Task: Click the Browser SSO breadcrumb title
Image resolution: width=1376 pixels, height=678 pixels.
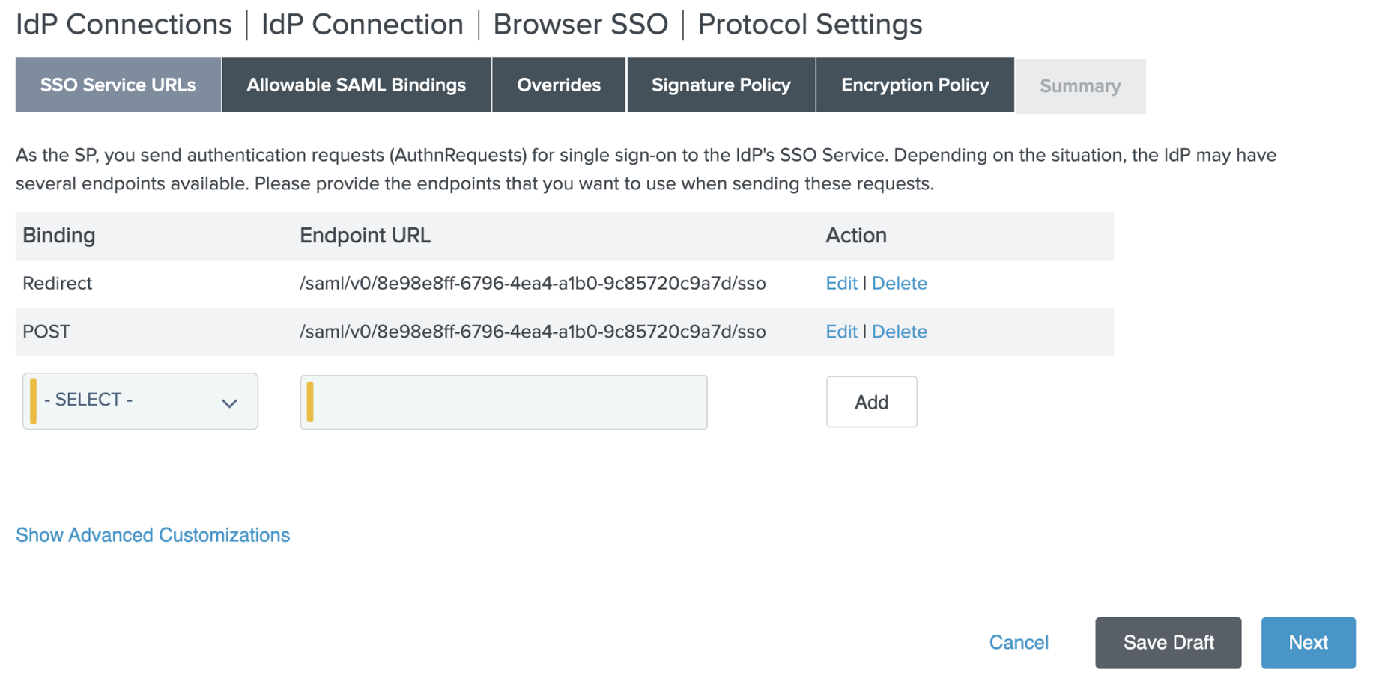Action: [x=580, y=25]
